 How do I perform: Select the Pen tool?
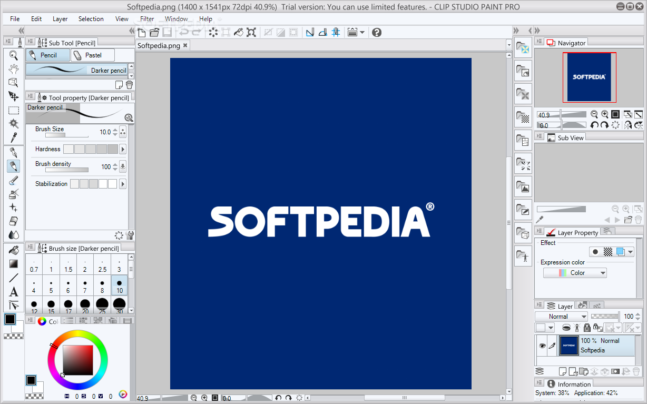[14, 153]
